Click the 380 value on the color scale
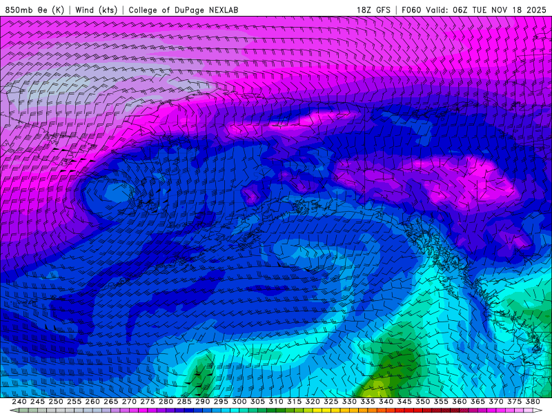The height and width of the screenshot is (414, 552). pyautogui.click(x=533, y=402)
